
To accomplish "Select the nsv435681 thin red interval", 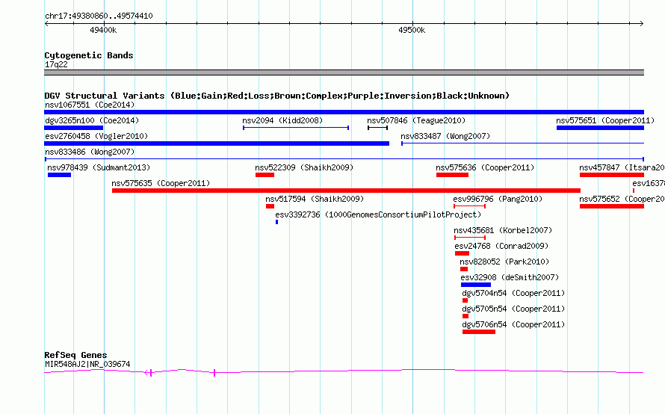I will point(469,238).
